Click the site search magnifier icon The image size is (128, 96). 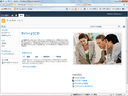(119, 27)
